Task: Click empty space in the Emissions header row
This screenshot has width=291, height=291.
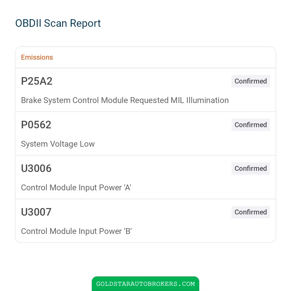Action: [x=163, y=57]
